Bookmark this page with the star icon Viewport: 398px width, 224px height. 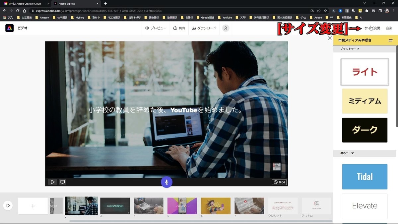pyautogui.click(x=326, y=11)
